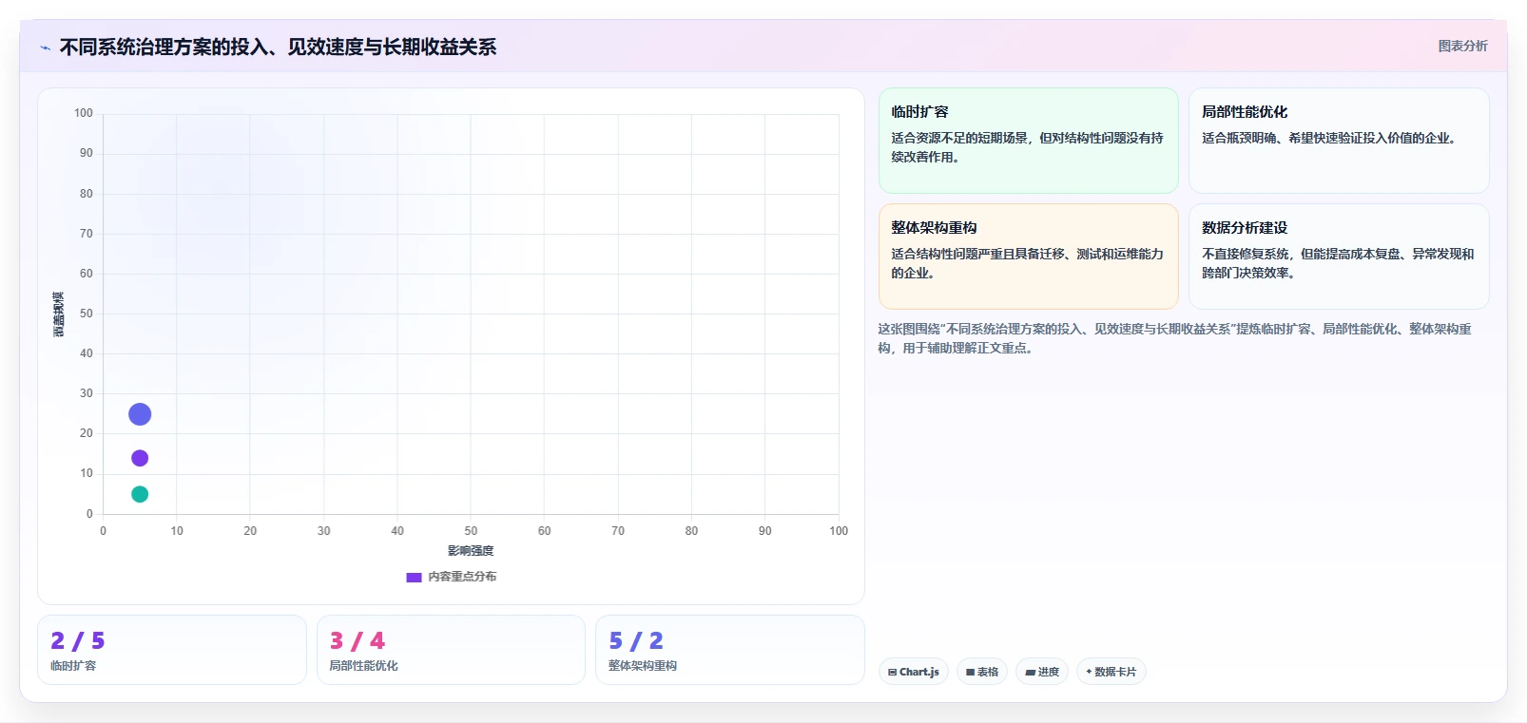
Task: Open the 局部性能优化 info card
Action: [1339, 141]
